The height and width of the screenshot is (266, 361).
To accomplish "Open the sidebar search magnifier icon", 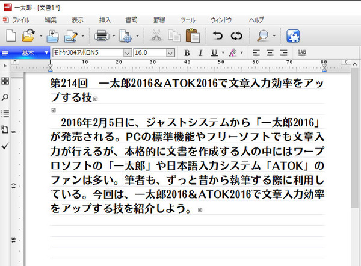I will (5, 97).
